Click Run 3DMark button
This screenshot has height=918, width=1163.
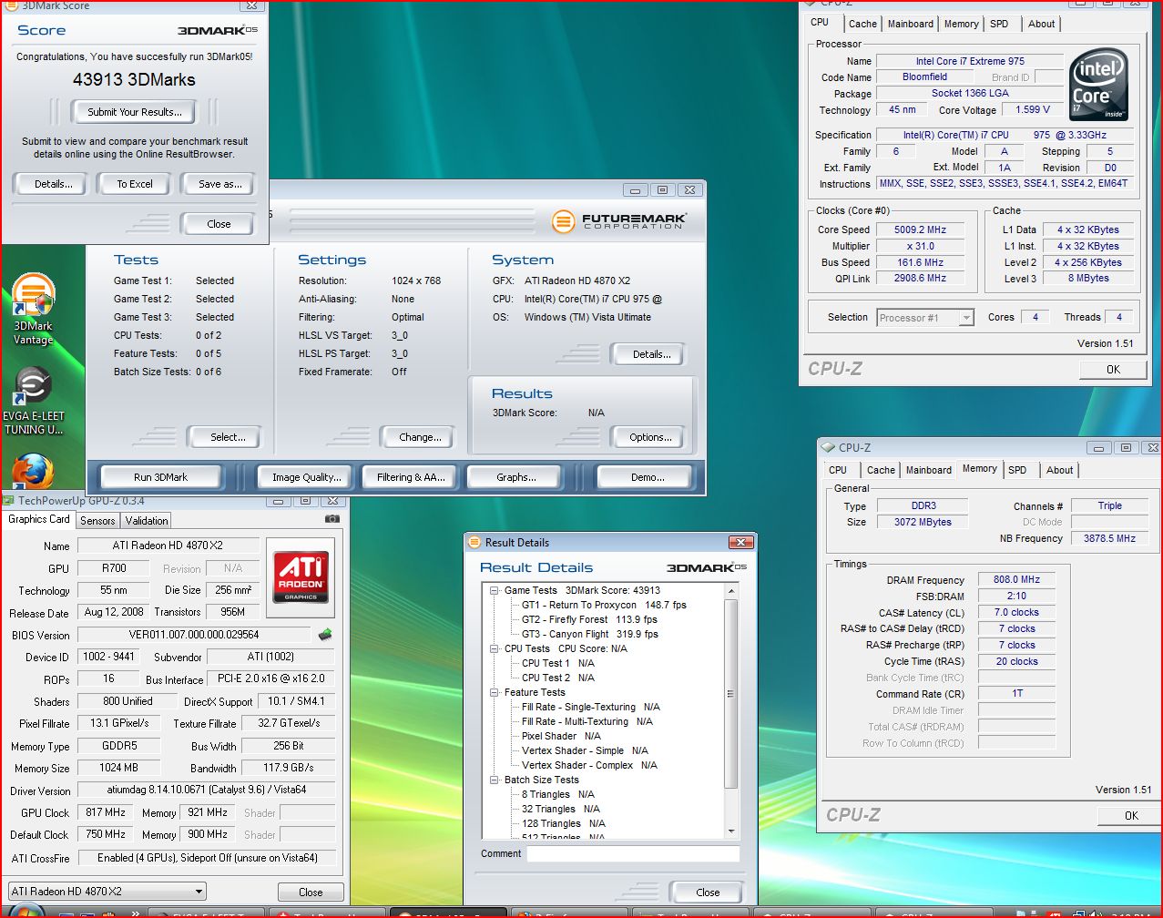click(160, 477)
